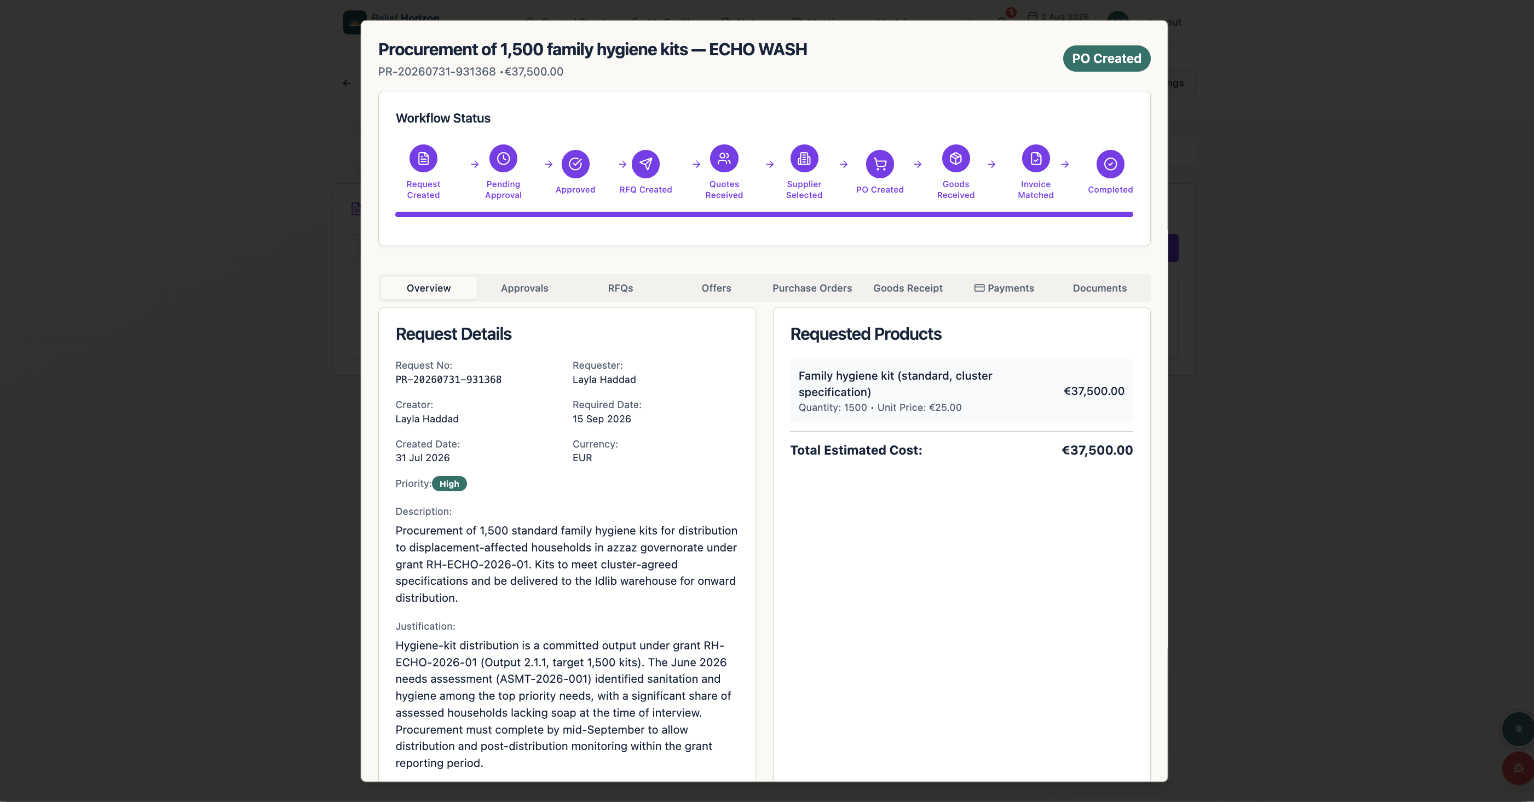1534x802 pixels.
Task: Click the Pending Approval clock icon
Action: click(503, 158)
